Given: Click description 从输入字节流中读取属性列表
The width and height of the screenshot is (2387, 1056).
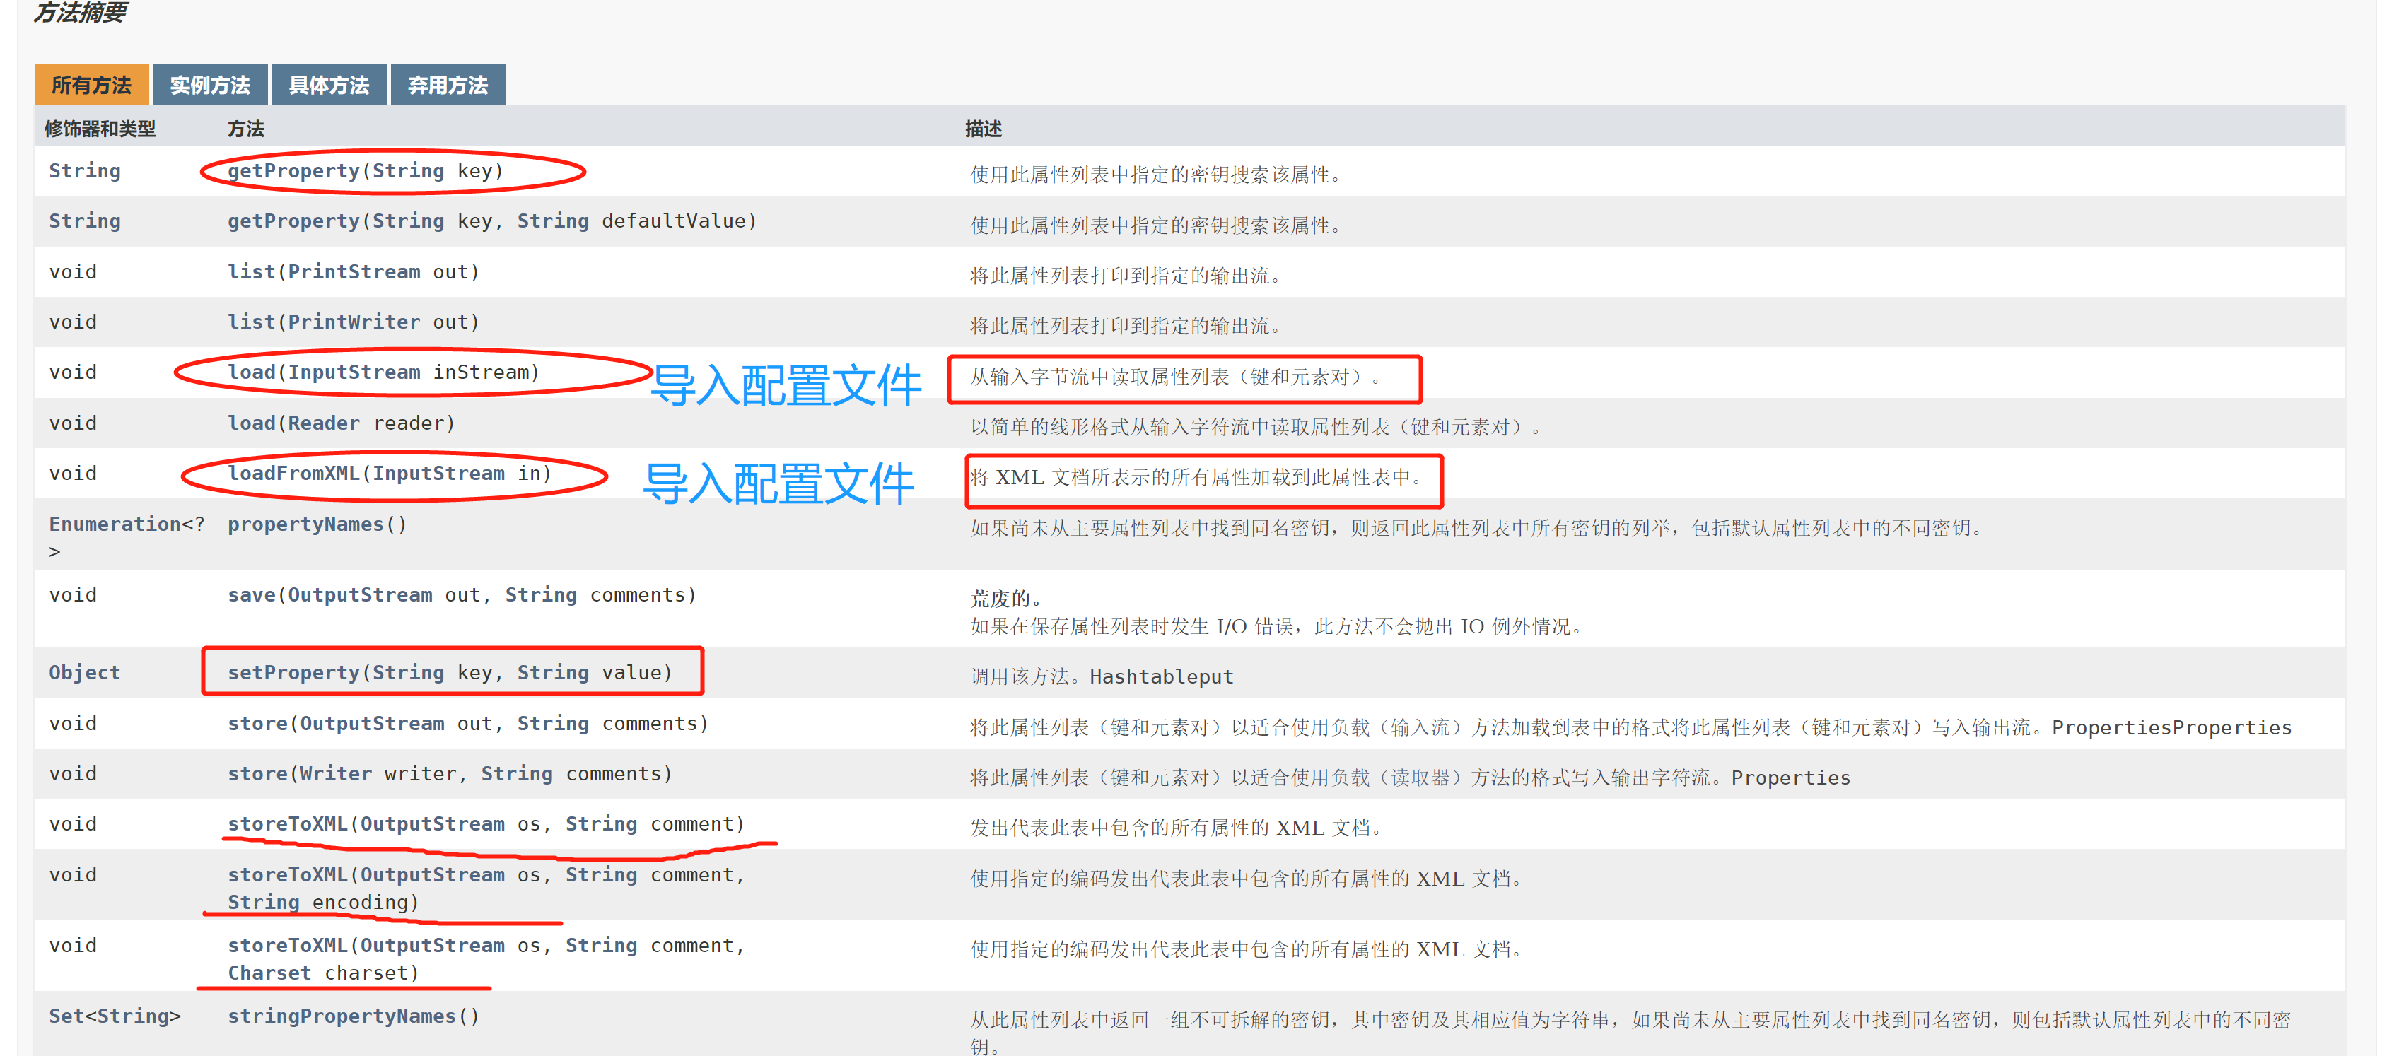Looking at the screenshot, I should pos(1175,377).
